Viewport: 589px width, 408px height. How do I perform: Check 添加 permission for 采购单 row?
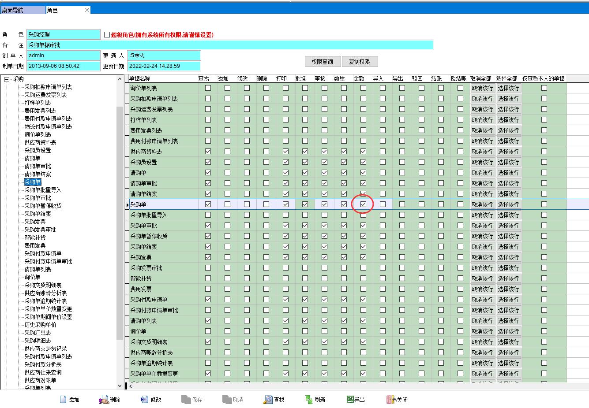point(227,204)
